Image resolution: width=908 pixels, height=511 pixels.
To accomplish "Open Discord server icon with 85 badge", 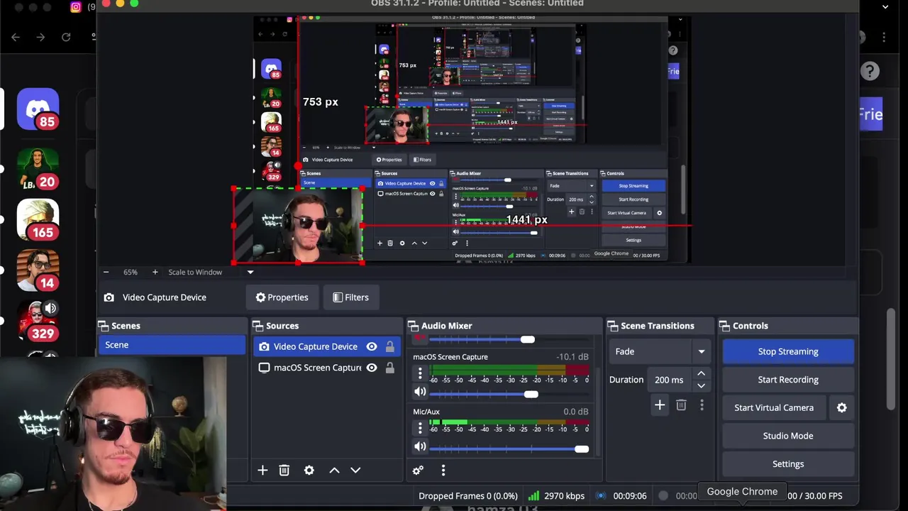I will point(38,109).
